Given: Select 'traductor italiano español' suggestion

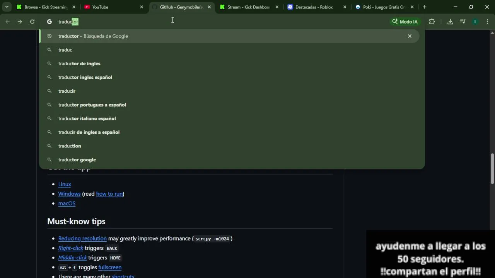Looking at the screenshot, I should click(x=230, y=119).
